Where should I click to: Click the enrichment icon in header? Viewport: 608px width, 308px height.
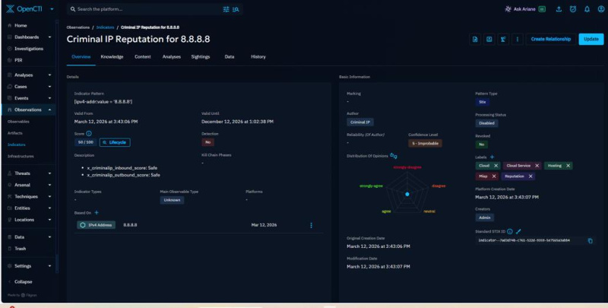pos(503,40)
